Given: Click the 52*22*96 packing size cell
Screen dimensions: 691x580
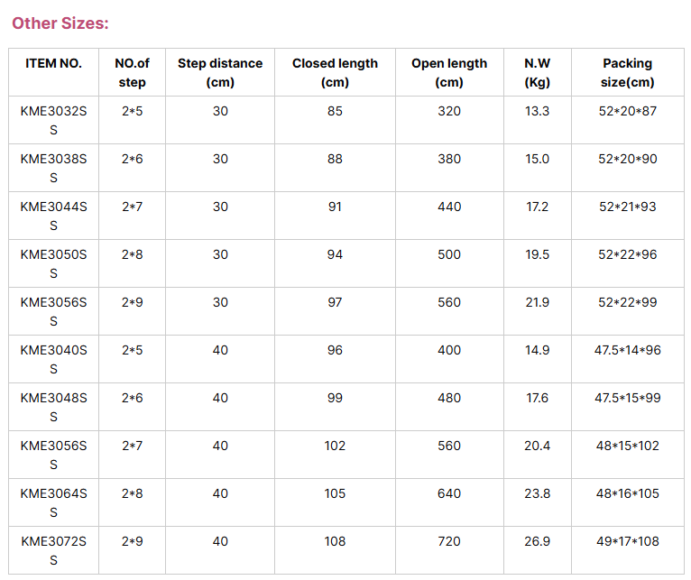Looking at the screenshot, I should [627, 254].
